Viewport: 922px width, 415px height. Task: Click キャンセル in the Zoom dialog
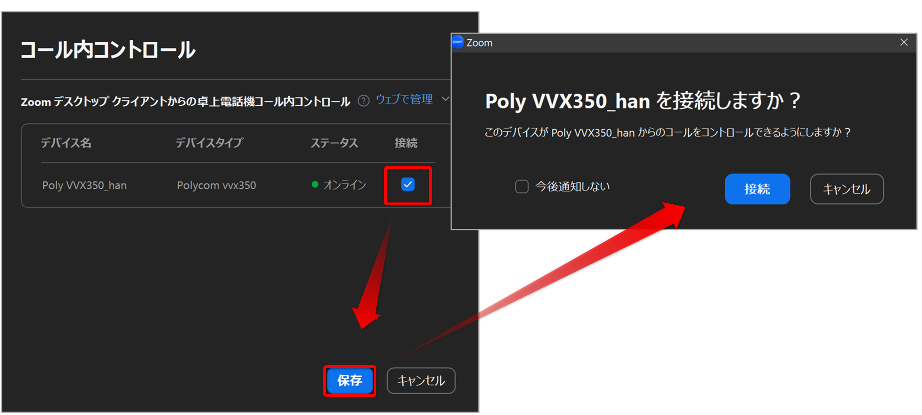point(847,188)
